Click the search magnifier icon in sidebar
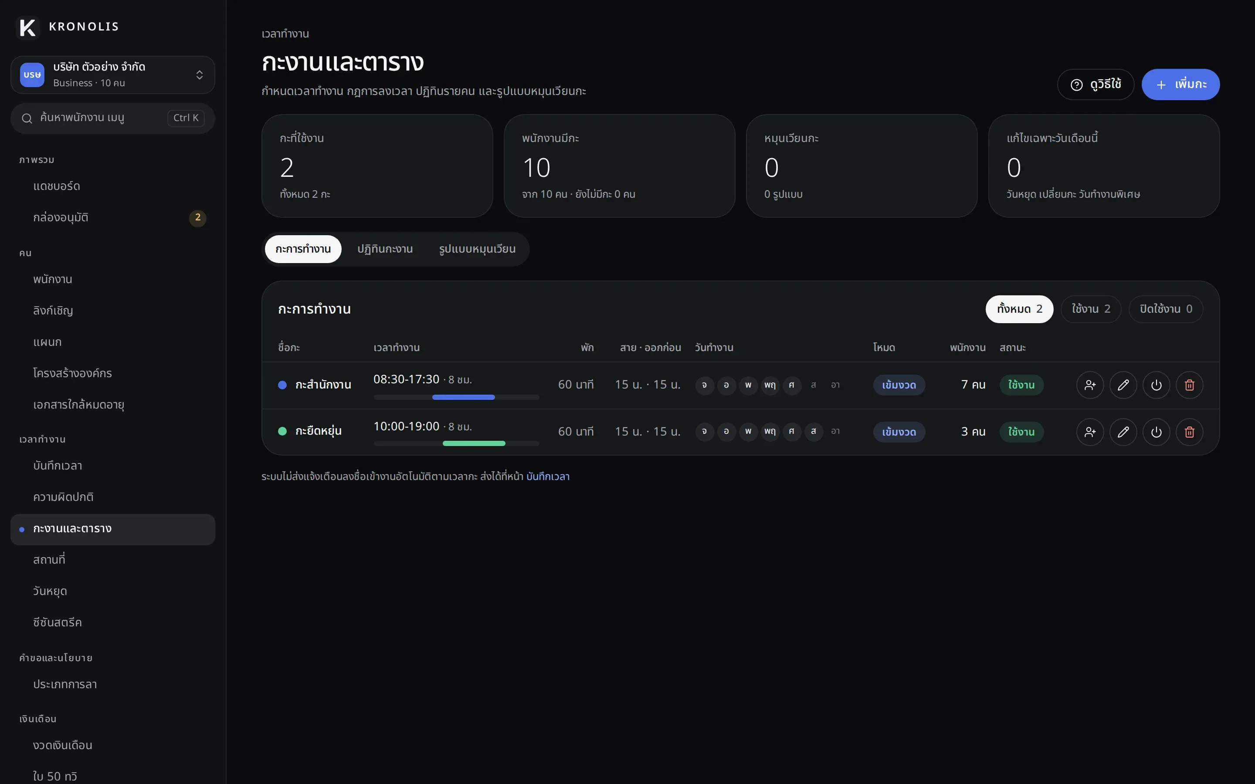 click(27, 118)
